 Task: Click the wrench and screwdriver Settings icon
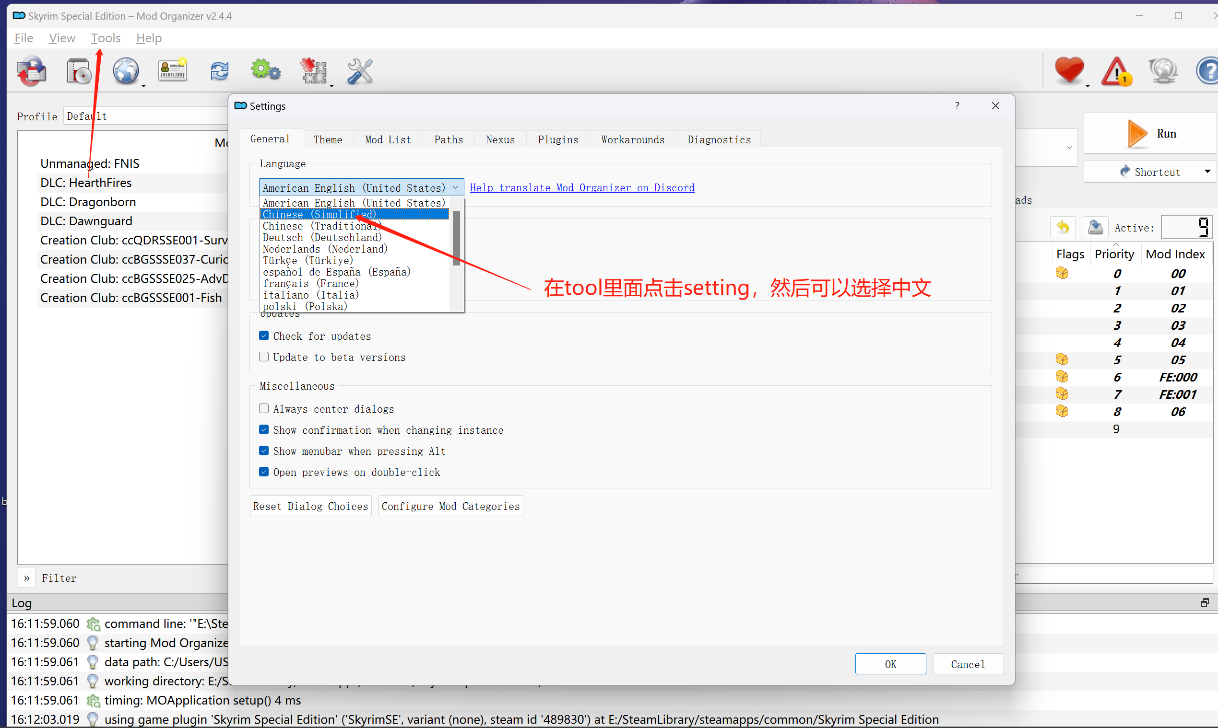click(360, 71)
